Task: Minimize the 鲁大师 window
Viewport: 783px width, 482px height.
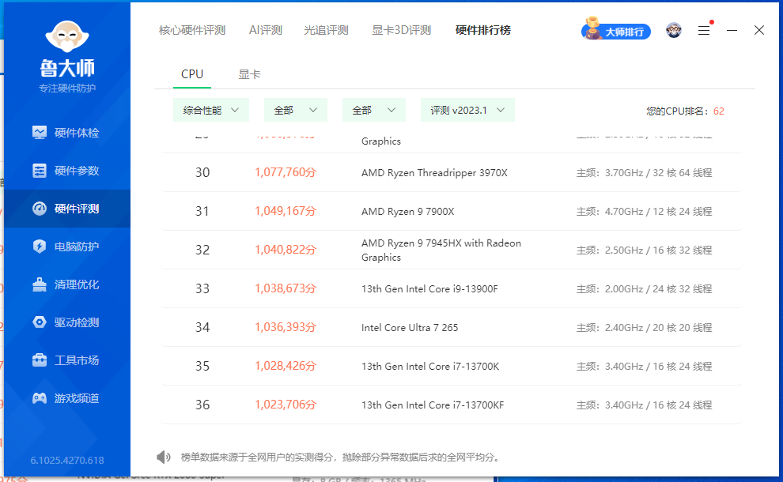Action: tap(732, 31)
